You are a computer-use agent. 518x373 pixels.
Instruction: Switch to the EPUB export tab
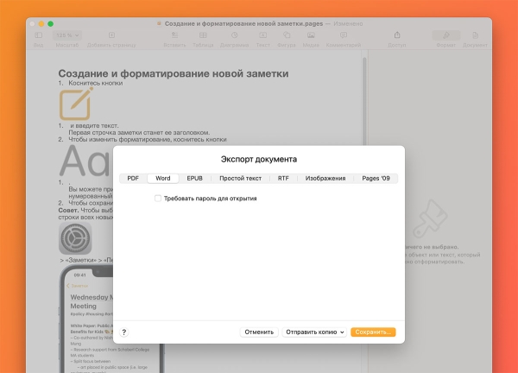click(194, 179)
